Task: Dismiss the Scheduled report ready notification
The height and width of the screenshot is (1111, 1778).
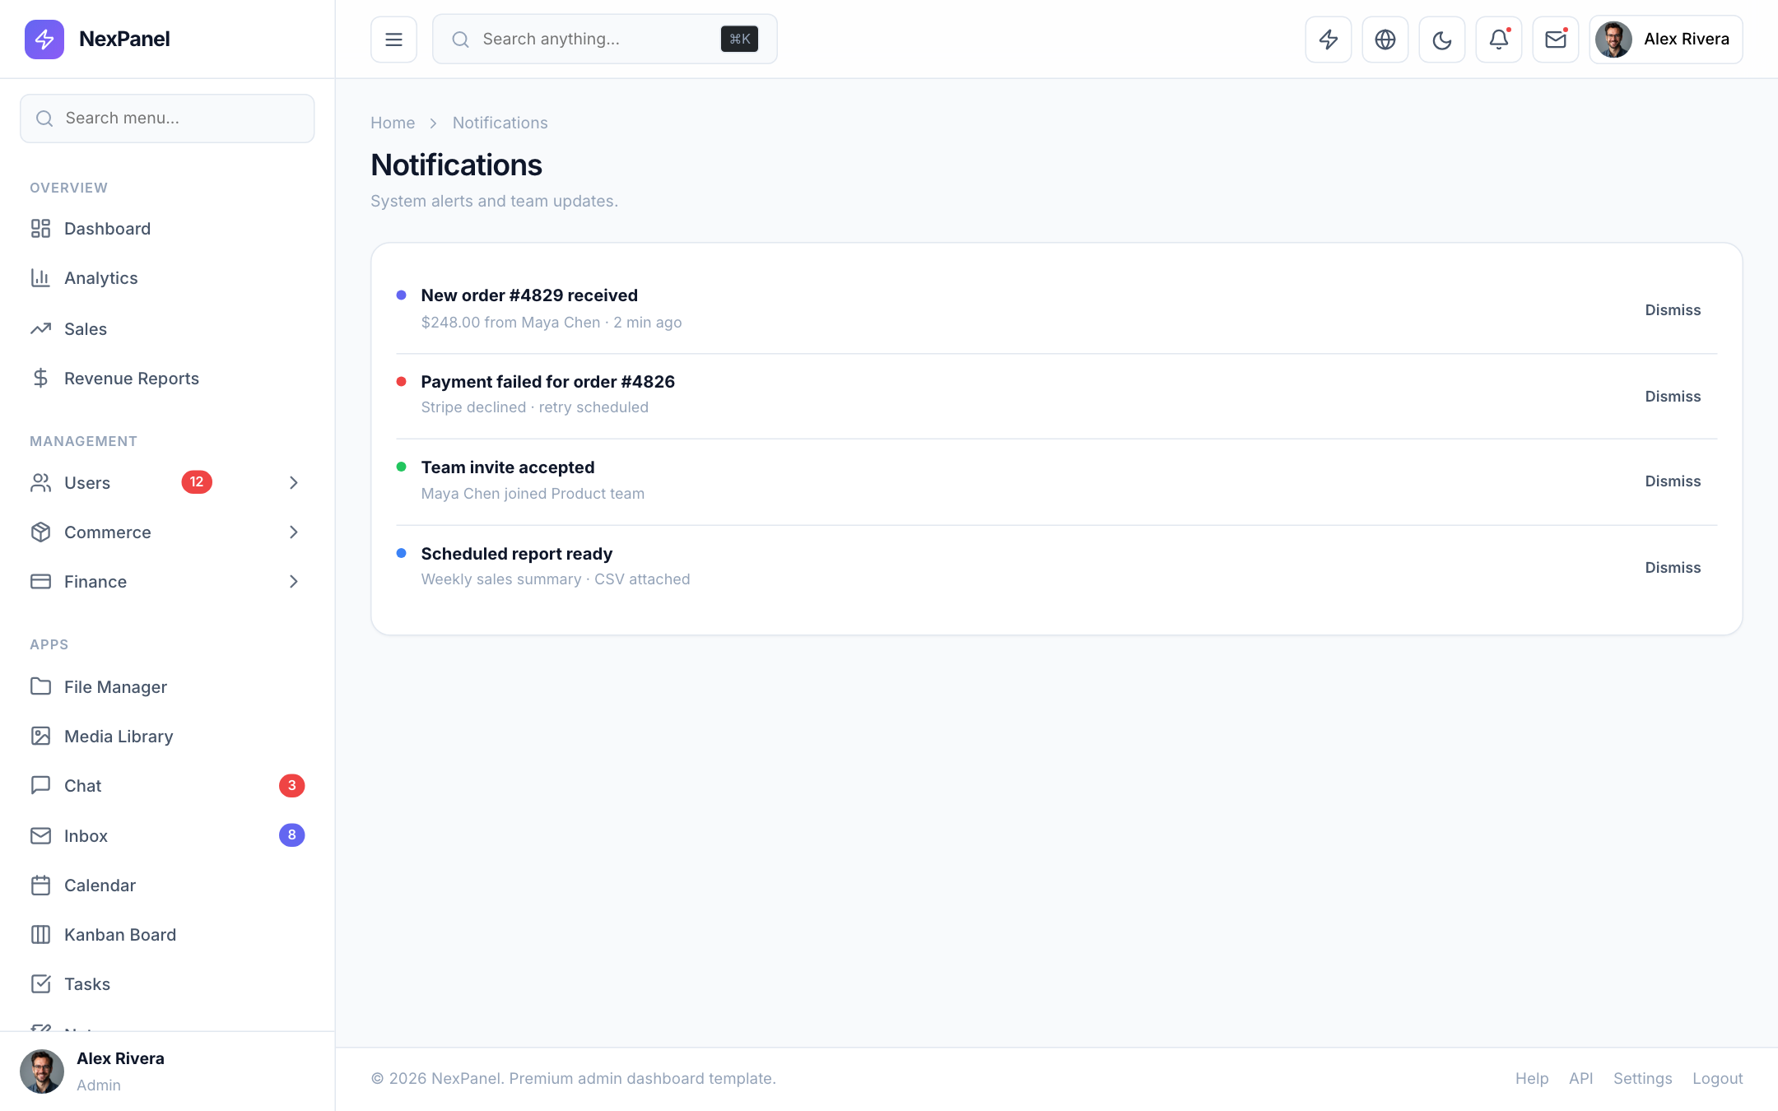Action: point(1673,567)
